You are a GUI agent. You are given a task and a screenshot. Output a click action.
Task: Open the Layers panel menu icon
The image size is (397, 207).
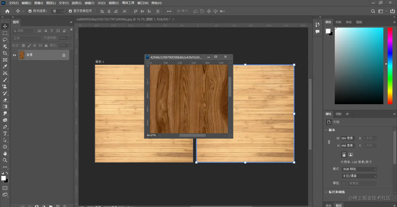(71, 22)
